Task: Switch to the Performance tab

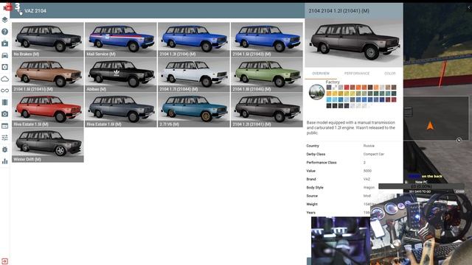Action: click(x=357, y=74)
